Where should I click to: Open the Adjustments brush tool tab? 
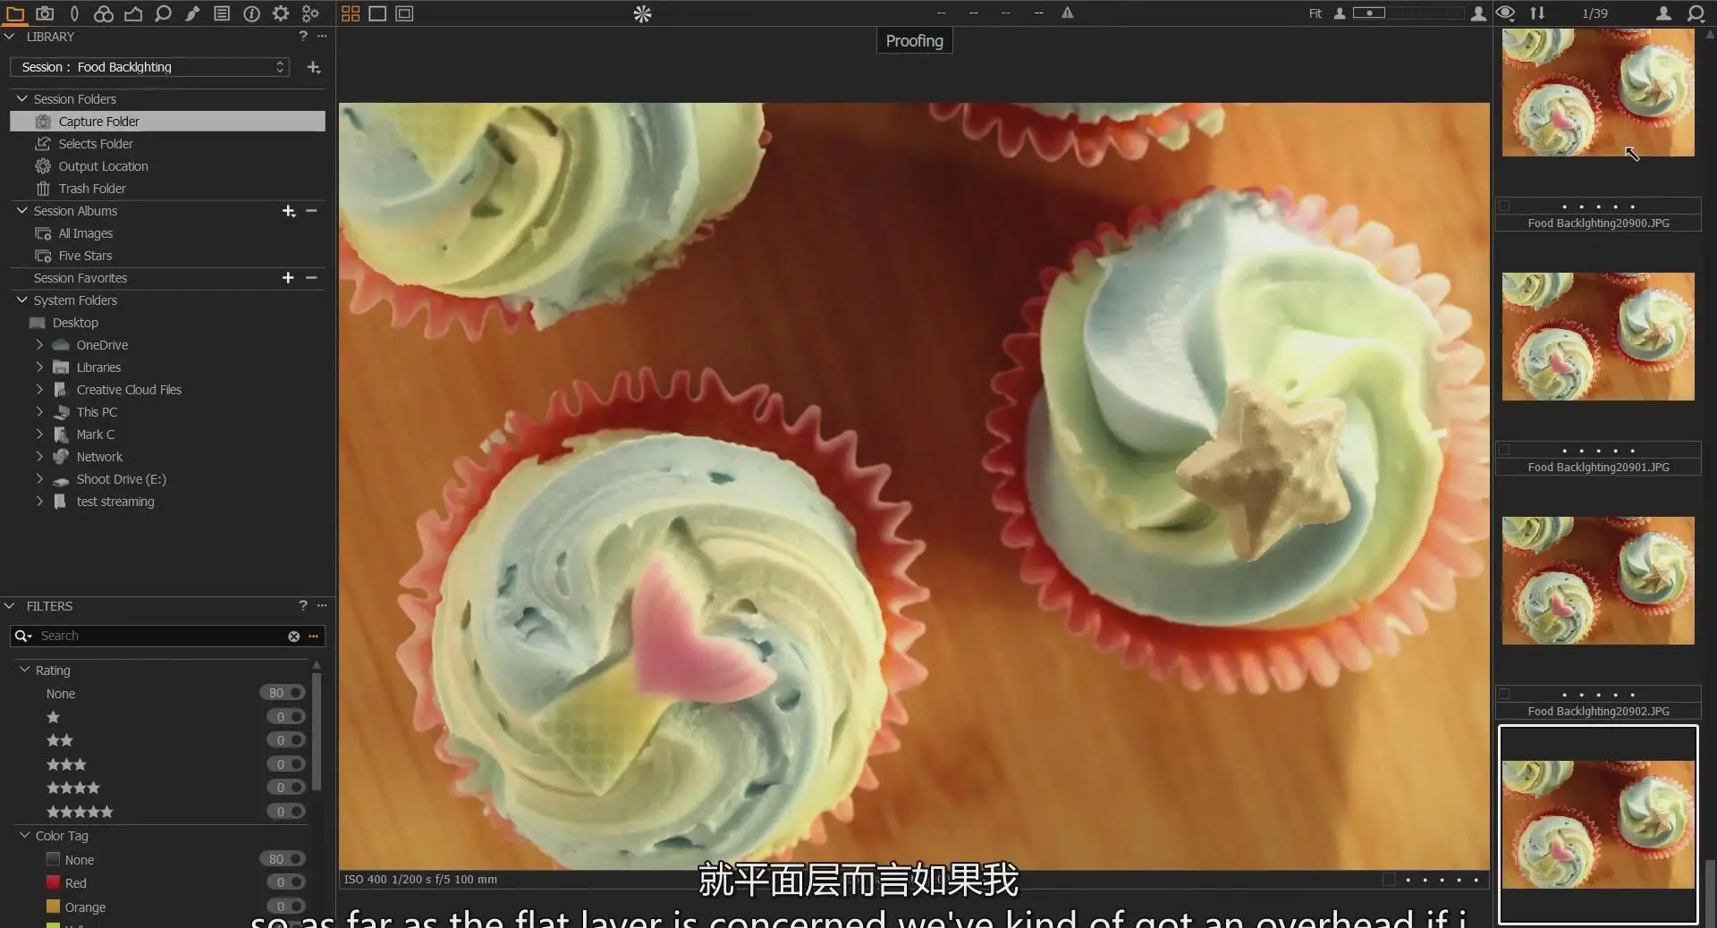192,13
